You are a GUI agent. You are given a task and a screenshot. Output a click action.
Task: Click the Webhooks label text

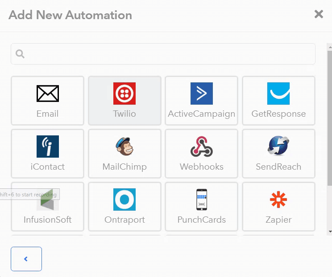pyautogui.click(x=202, y=167)
